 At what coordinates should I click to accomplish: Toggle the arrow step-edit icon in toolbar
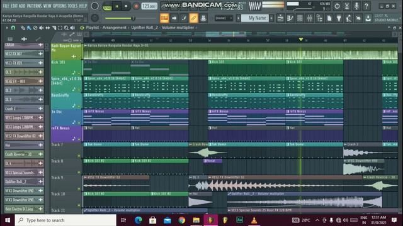(174, 18)
